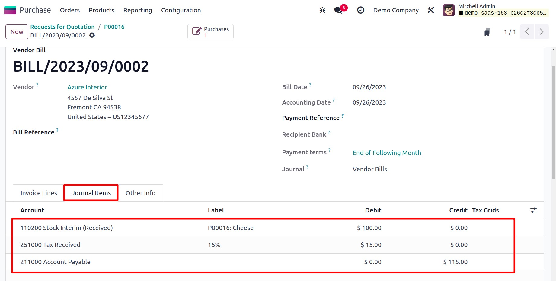The width and height of the screenshot is (556, 281).
Task: Go to the next record arrow
Action: click(542, 32)
